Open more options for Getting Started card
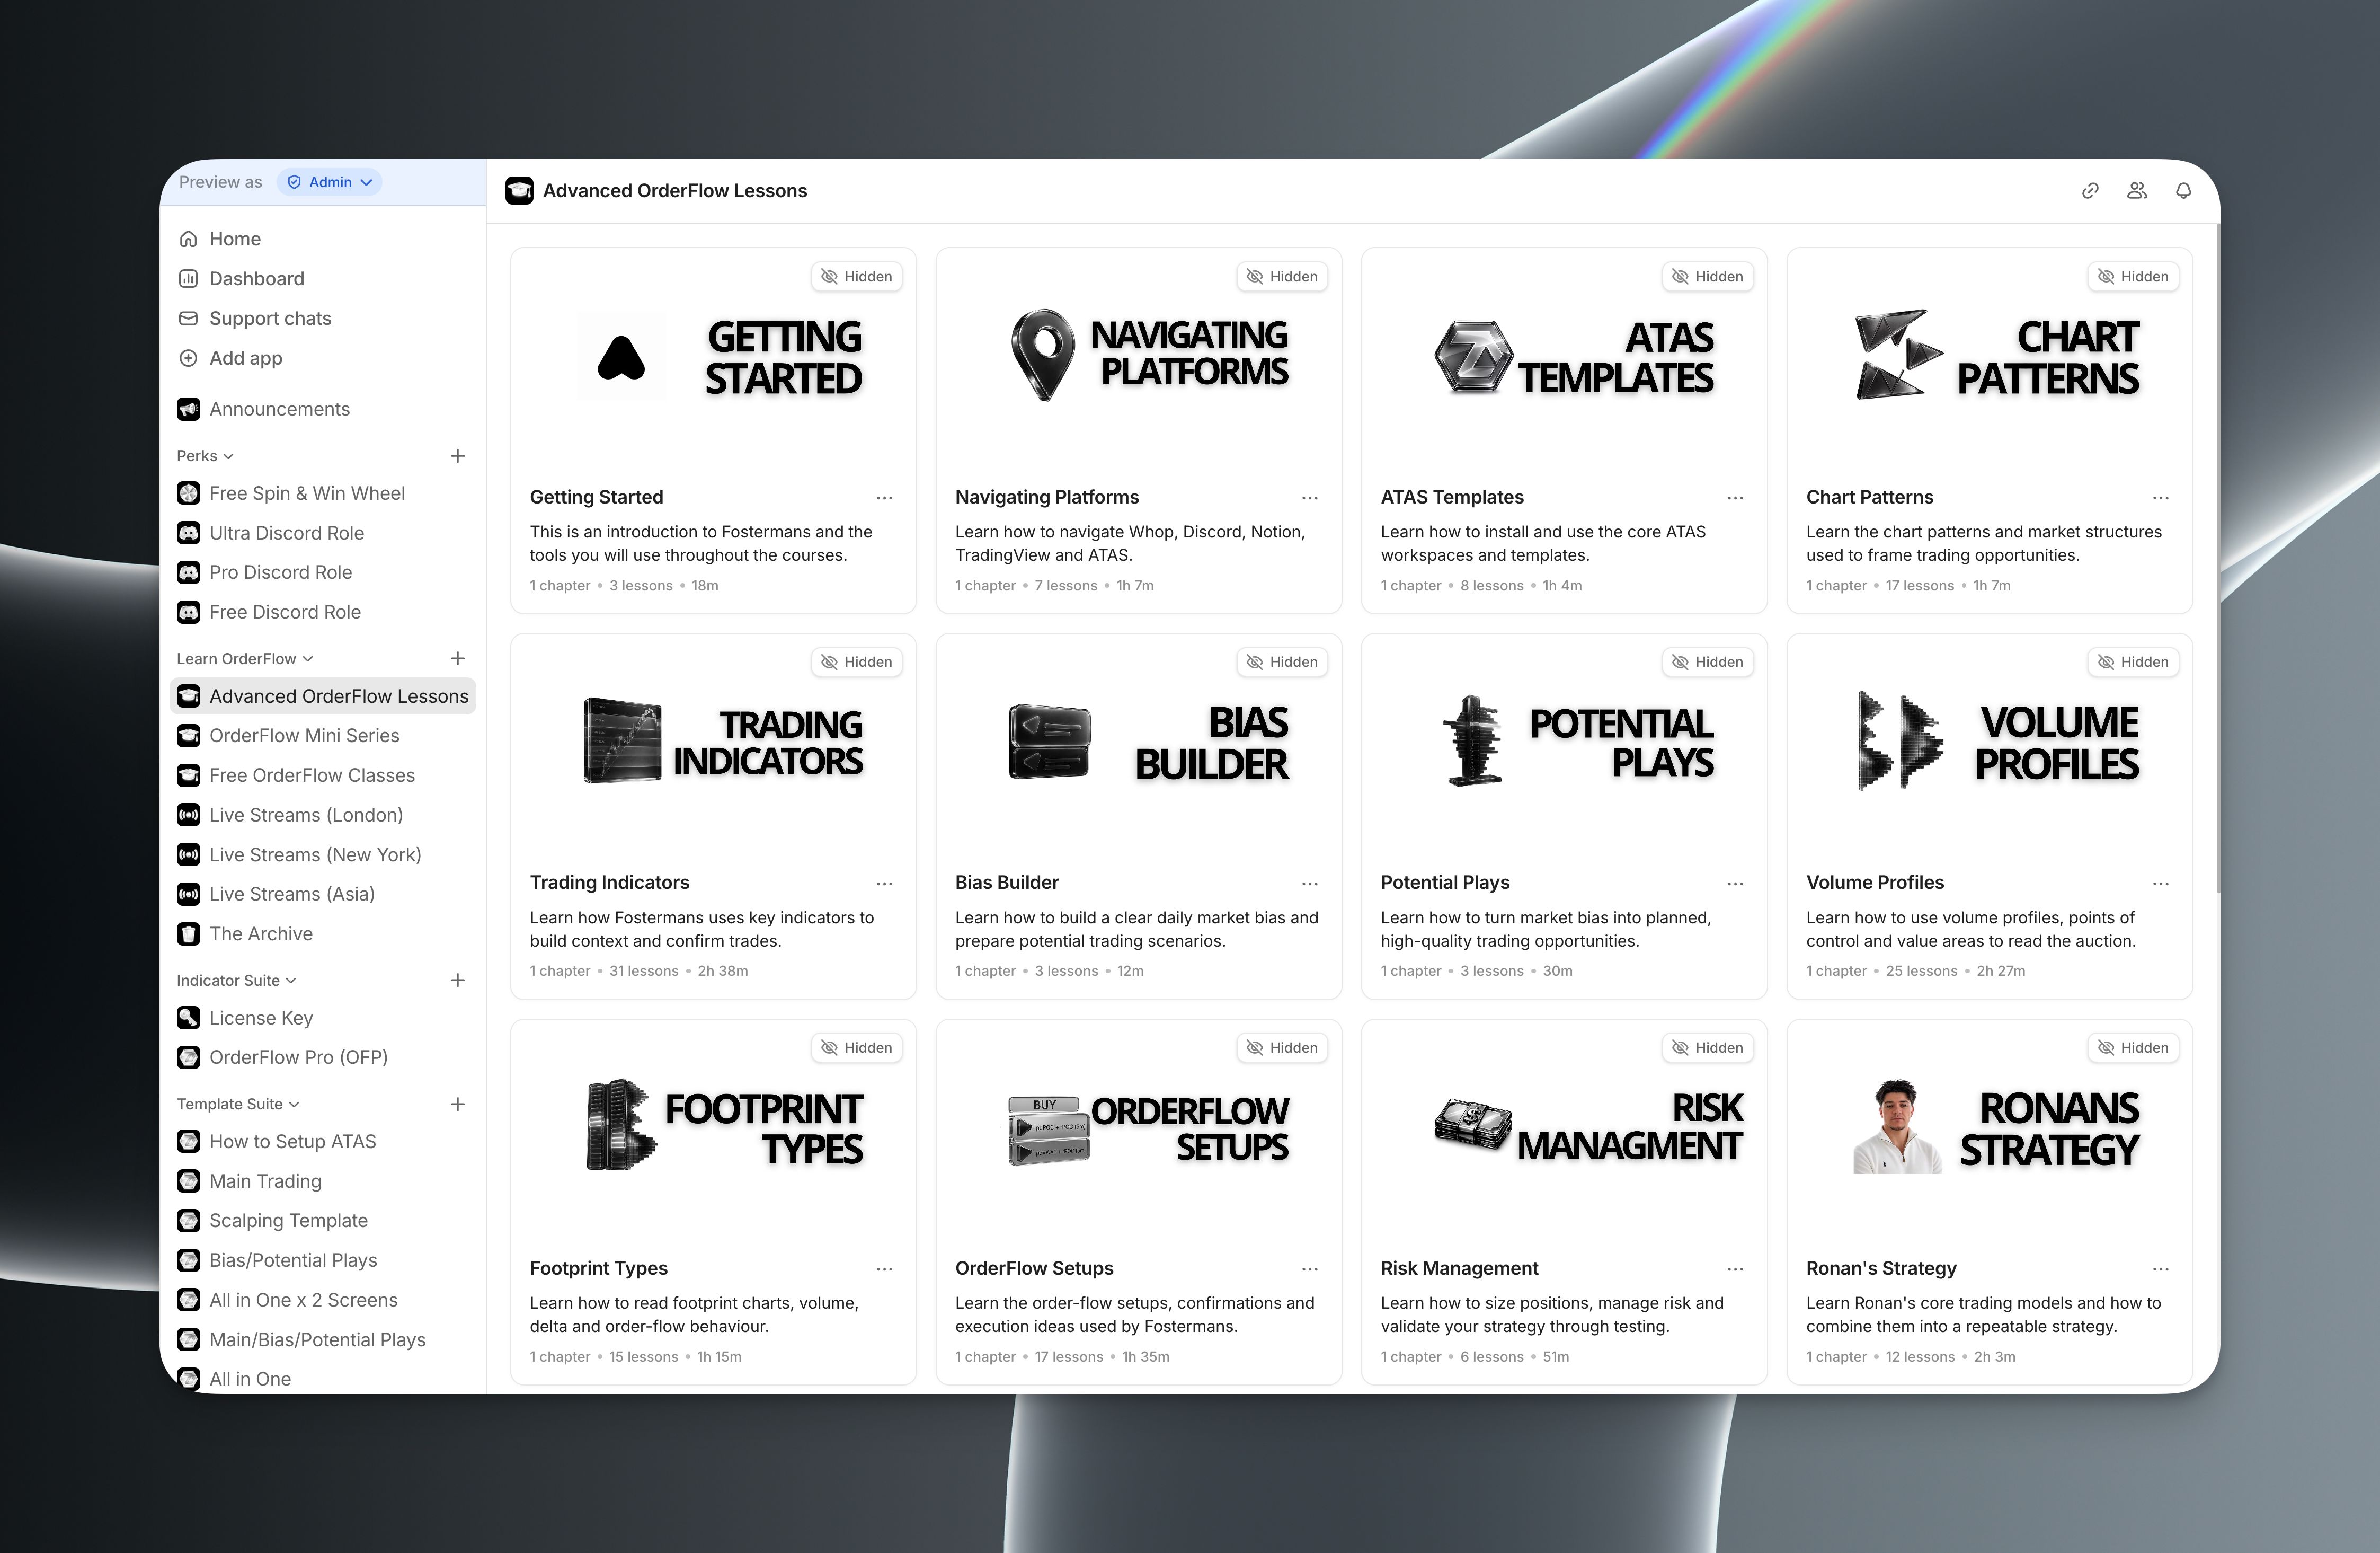 tap(885, 498)
